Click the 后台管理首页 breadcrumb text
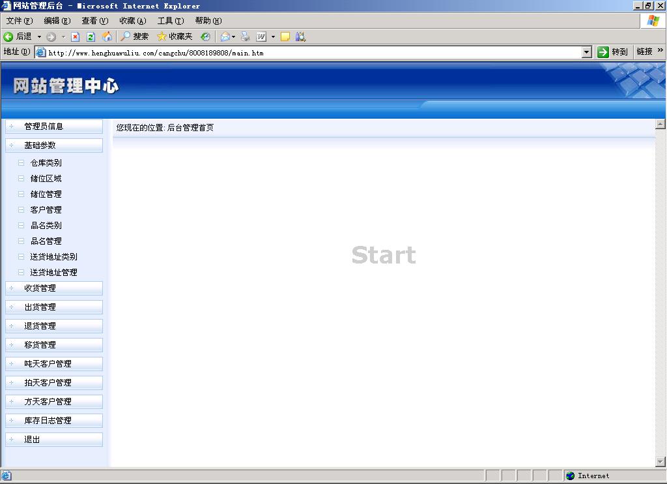 191,128
